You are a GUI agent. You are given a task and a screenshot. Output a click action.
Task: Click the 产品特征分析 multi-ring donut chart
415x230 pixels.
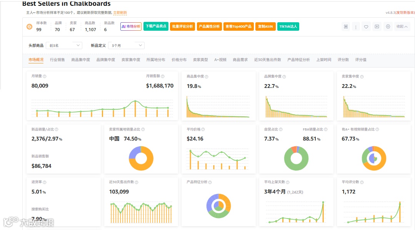(x=218, y=206)
